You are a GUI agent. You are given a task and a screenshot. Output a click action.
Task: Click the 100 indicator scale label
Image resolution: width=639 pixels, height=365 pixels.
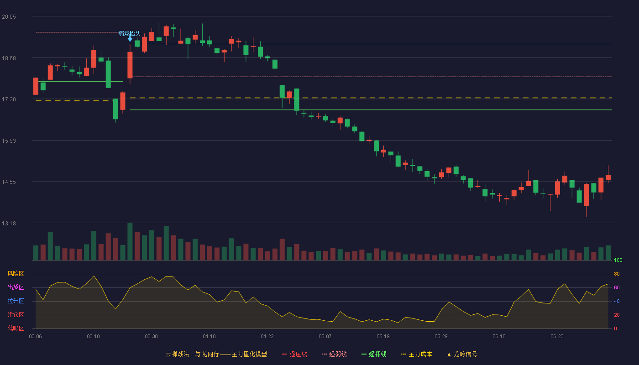pos(618,261)
